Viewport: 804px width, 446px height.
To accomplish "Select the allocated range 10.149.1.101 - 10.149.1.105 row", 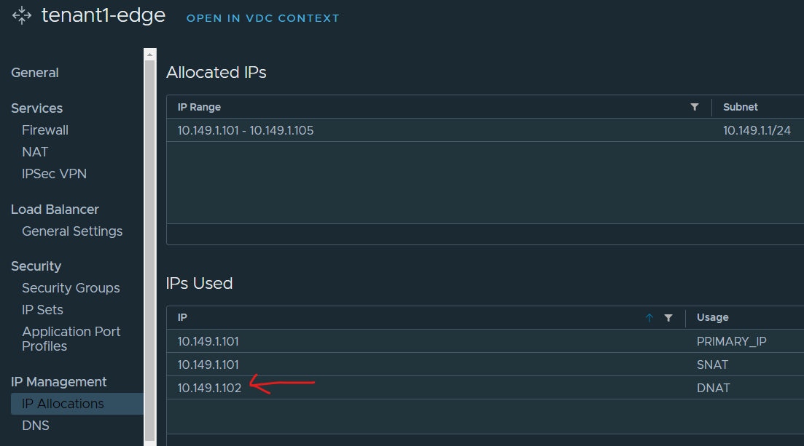I will point(246,131).
